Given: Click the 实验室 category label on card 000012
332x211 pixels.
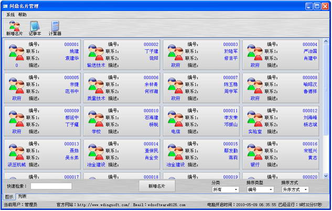Looking at the screenshot, I should (255, 132).
